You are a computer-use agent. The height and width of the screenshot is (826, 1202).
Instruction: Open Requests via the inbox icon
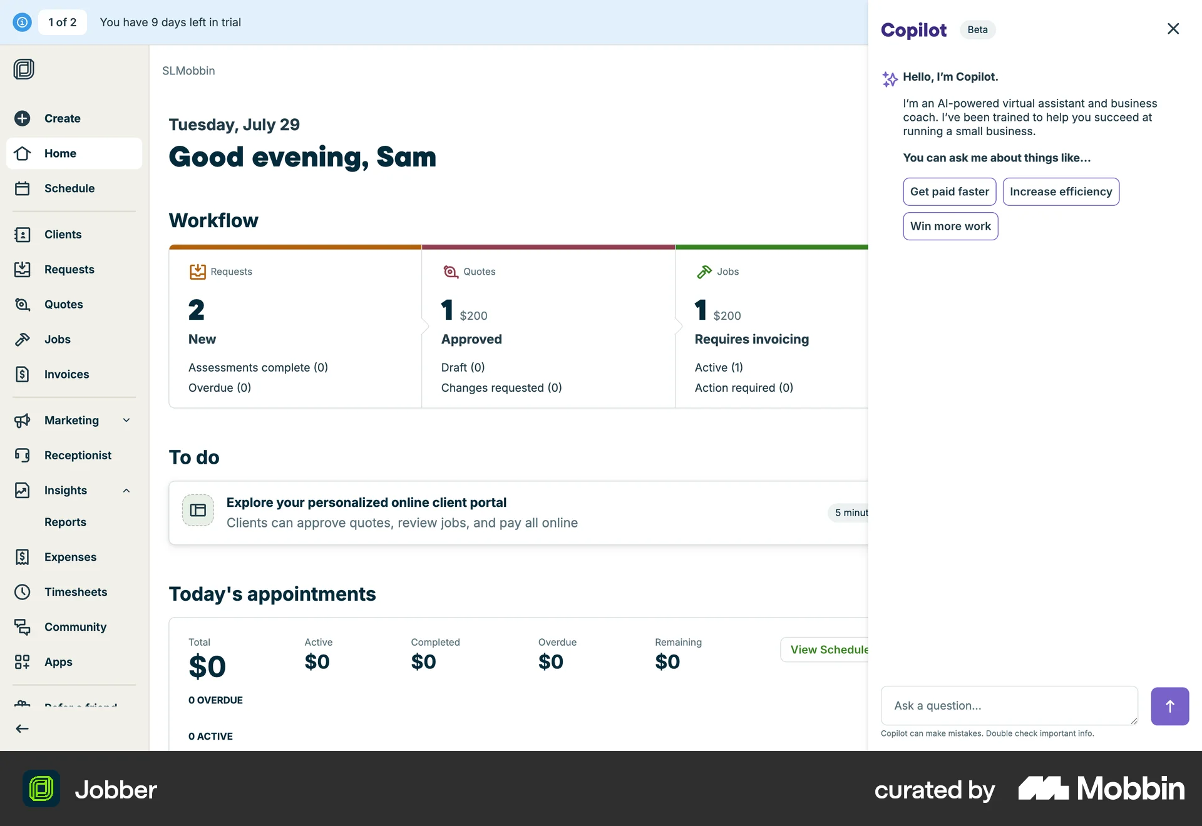(x=23, y=269)
